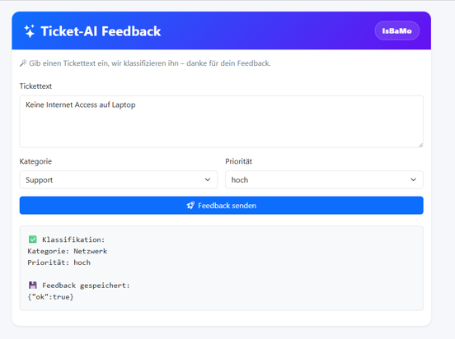Click the floppy disk icon near Feedback gespeichert

pyautogui.click(x=33, y=286)
